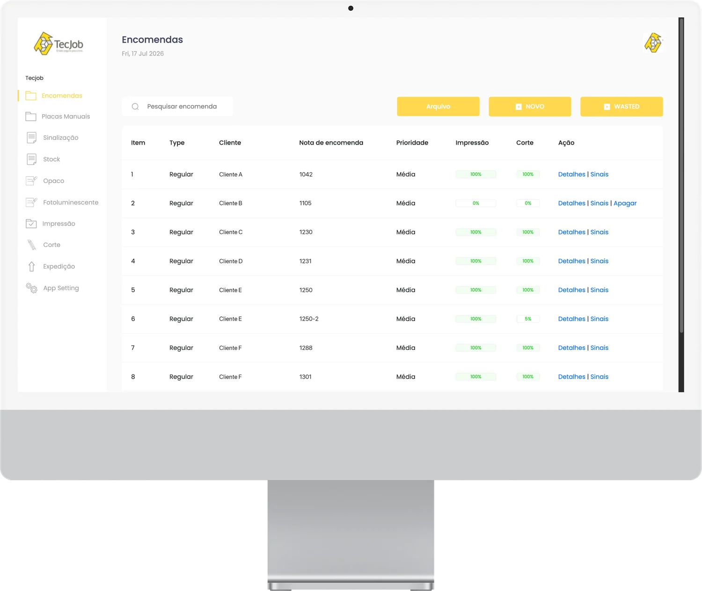Click the WASTED button

(622, 107)
